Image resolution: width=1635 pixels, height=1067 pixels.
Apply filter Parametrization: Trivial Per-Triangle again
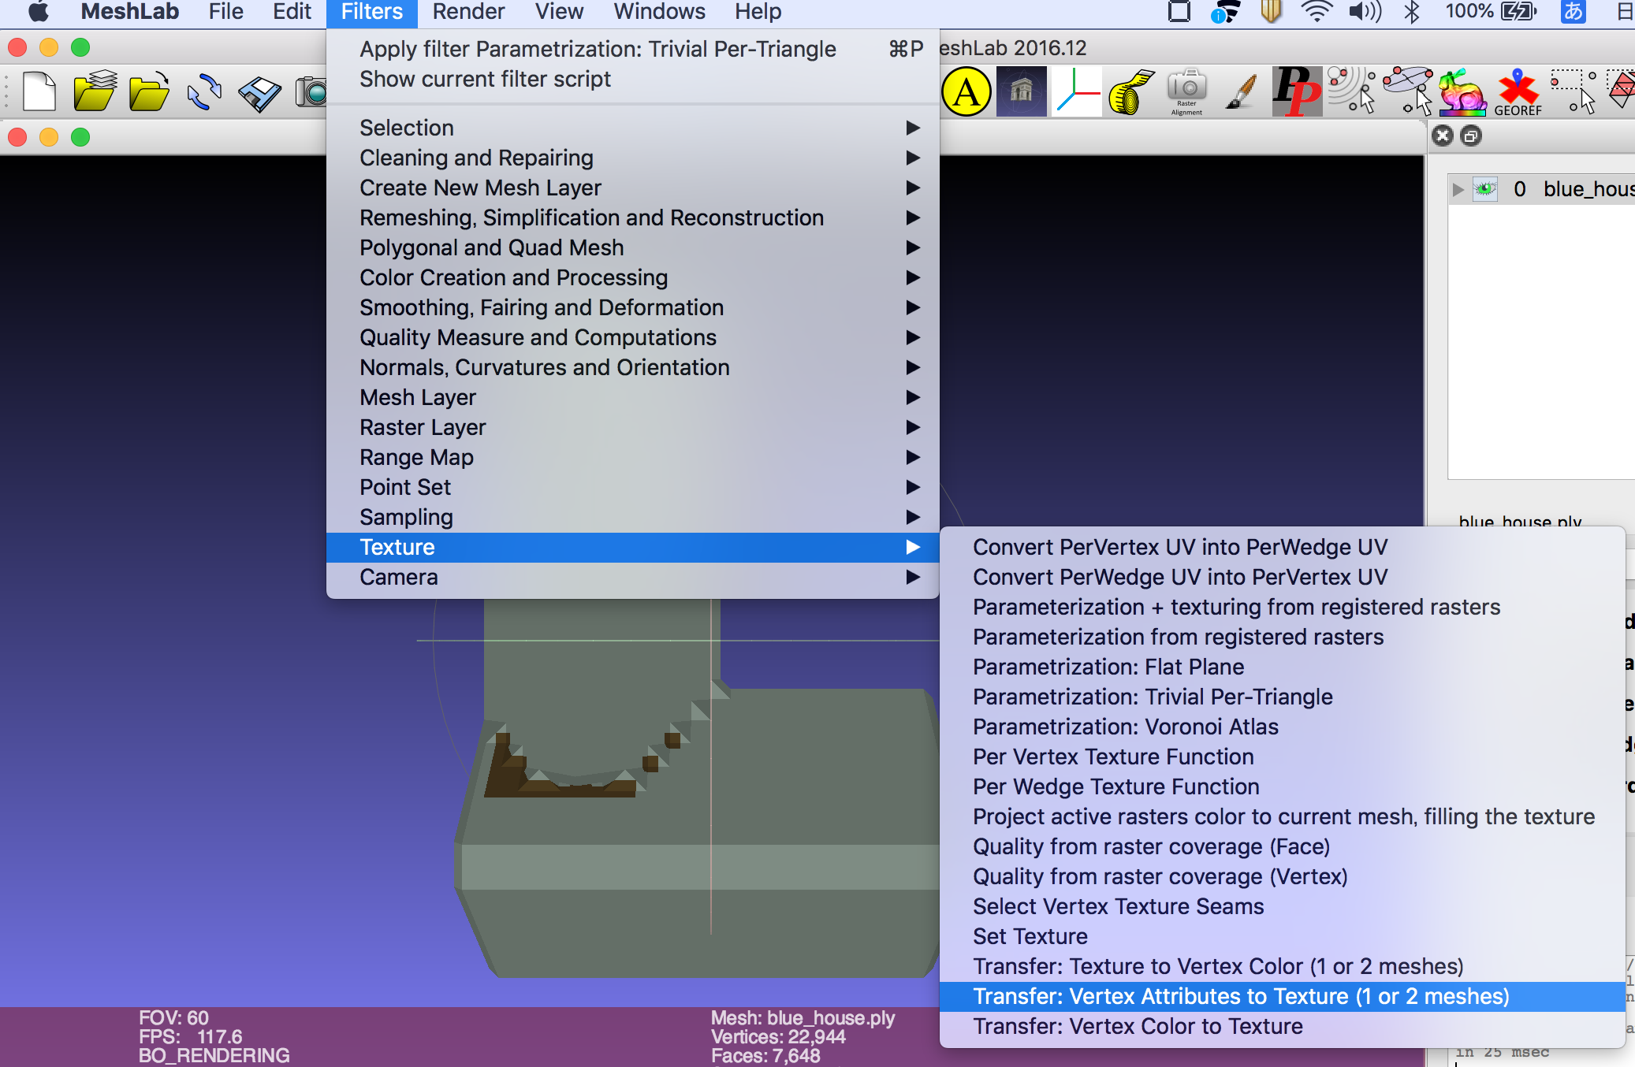632,49
